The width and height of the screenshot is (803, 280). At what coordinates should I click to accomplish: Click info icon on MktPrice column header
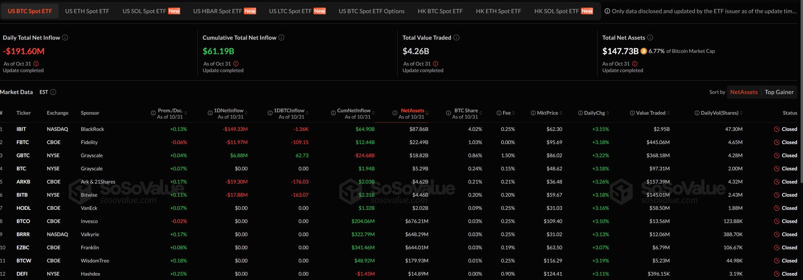coord(533,113)
